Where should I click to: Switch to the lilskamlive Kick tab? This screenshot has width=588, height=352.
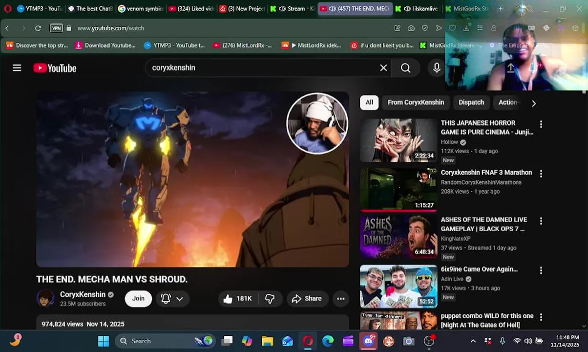point(418,9)
